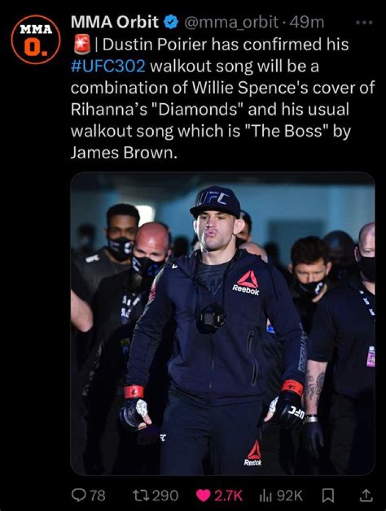Open MMA Orbit profile avatar
The image size is (386, 511).
(x=35, y=39)
